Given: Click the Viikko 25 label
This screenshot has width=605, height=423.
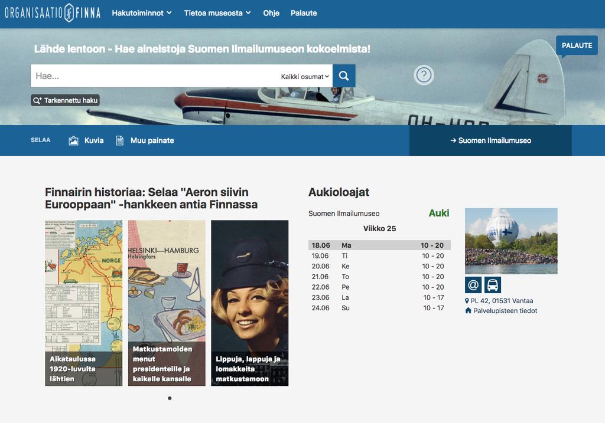Looking at the screenshot, I should (x=380, y=228).
